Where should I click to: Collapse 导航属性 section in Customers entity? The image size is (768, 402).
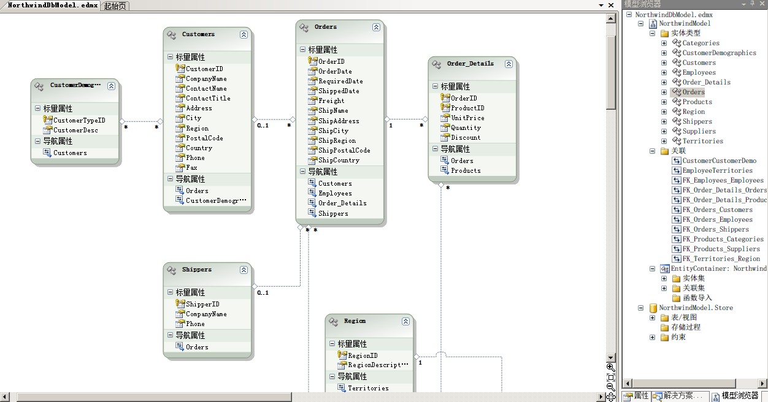[170, 179]
